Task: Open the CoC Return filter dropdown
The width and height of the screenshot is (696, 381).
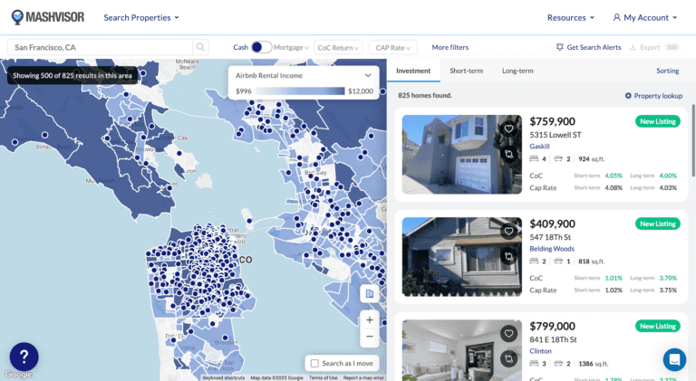Action: click(x=338, y=47)
